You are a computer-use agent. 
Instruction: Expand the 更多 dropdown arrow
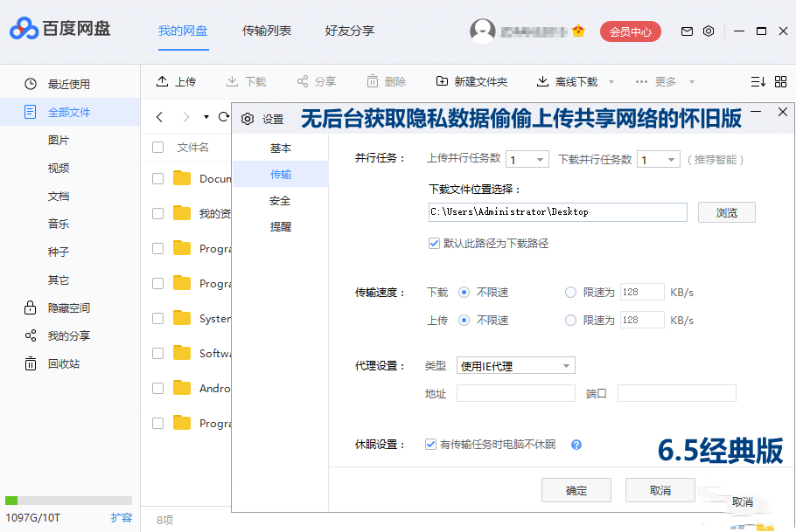[691, 81]
